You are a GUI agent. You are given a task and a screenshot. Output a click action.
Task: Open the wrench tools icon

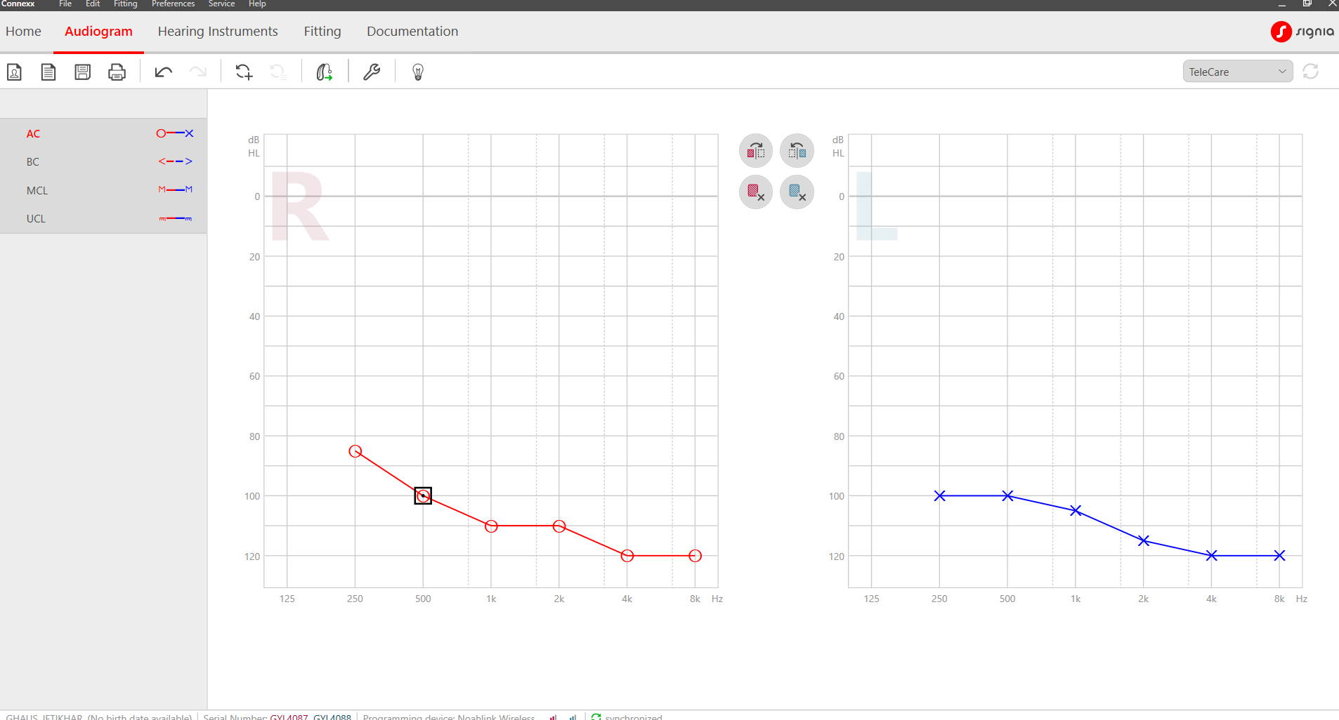(372, 72)
